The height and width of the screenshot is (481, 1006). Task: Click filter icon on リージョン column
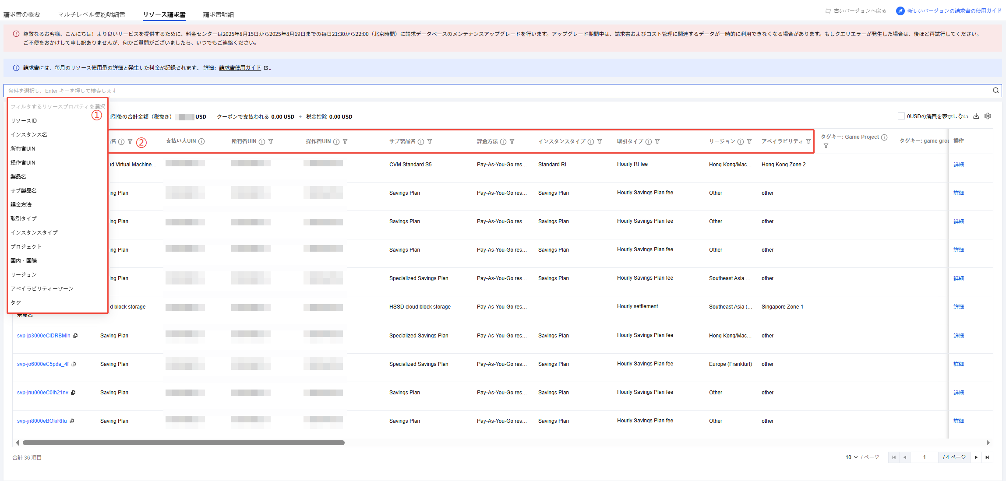(749, 141)
